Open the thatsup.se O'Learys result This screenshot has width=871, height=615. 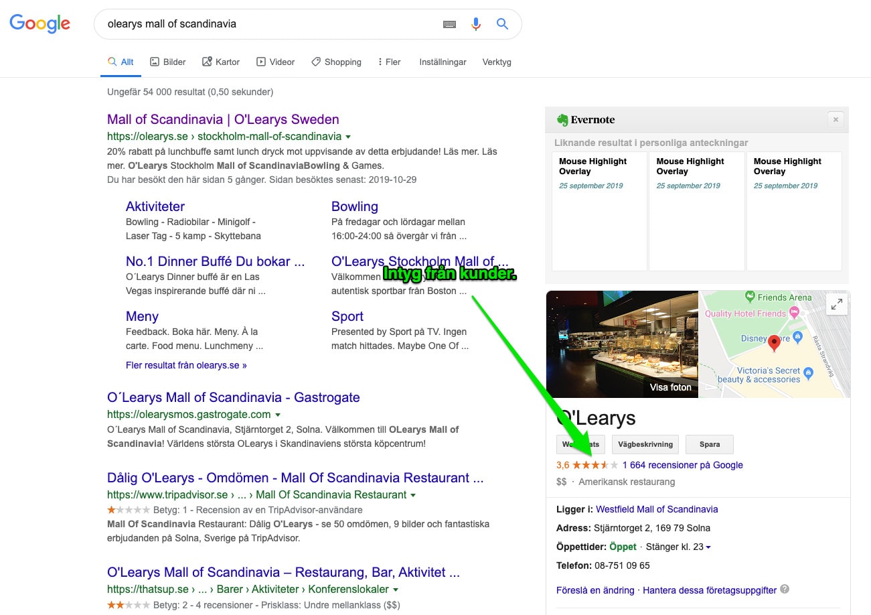(283, 572)
